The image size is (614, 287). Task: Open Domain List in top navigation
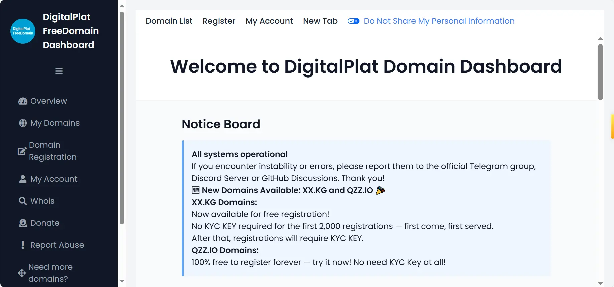(169, 21)
